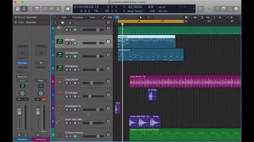Toggle global Solo S button in header
This screenshot has width=254, height=142.
pos(70,23)
